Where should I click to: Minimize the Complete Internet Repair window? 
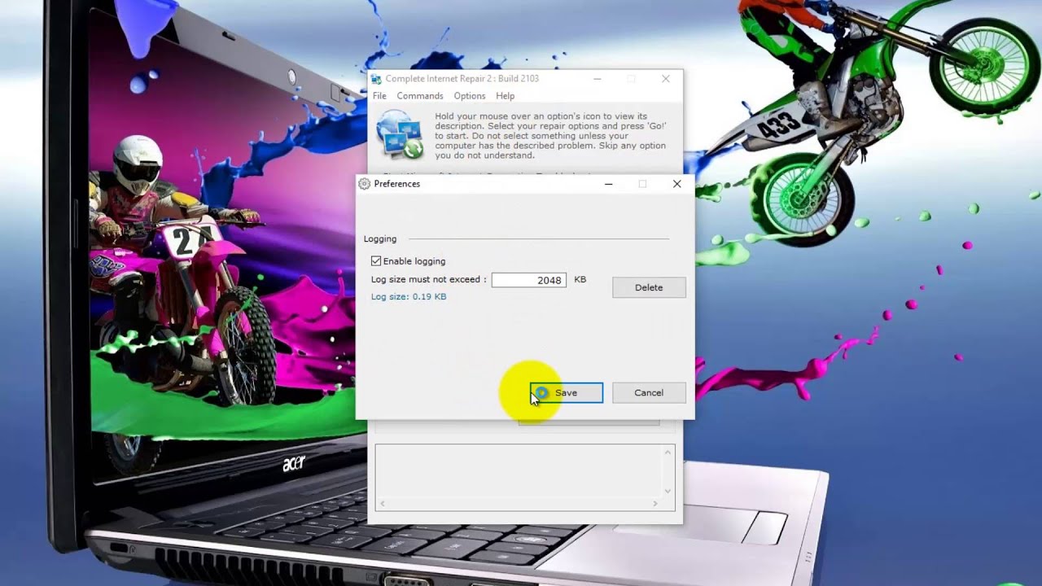(598, 79)
